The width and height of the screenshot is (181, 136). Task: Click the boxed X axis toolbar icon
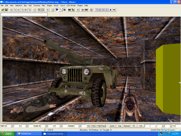click(100, 10)
